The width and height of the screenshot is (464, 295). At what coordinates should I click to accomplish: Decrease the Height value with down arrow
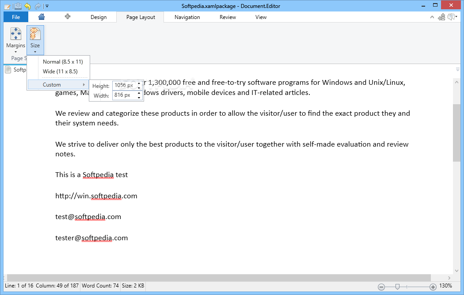click(139, 88)
